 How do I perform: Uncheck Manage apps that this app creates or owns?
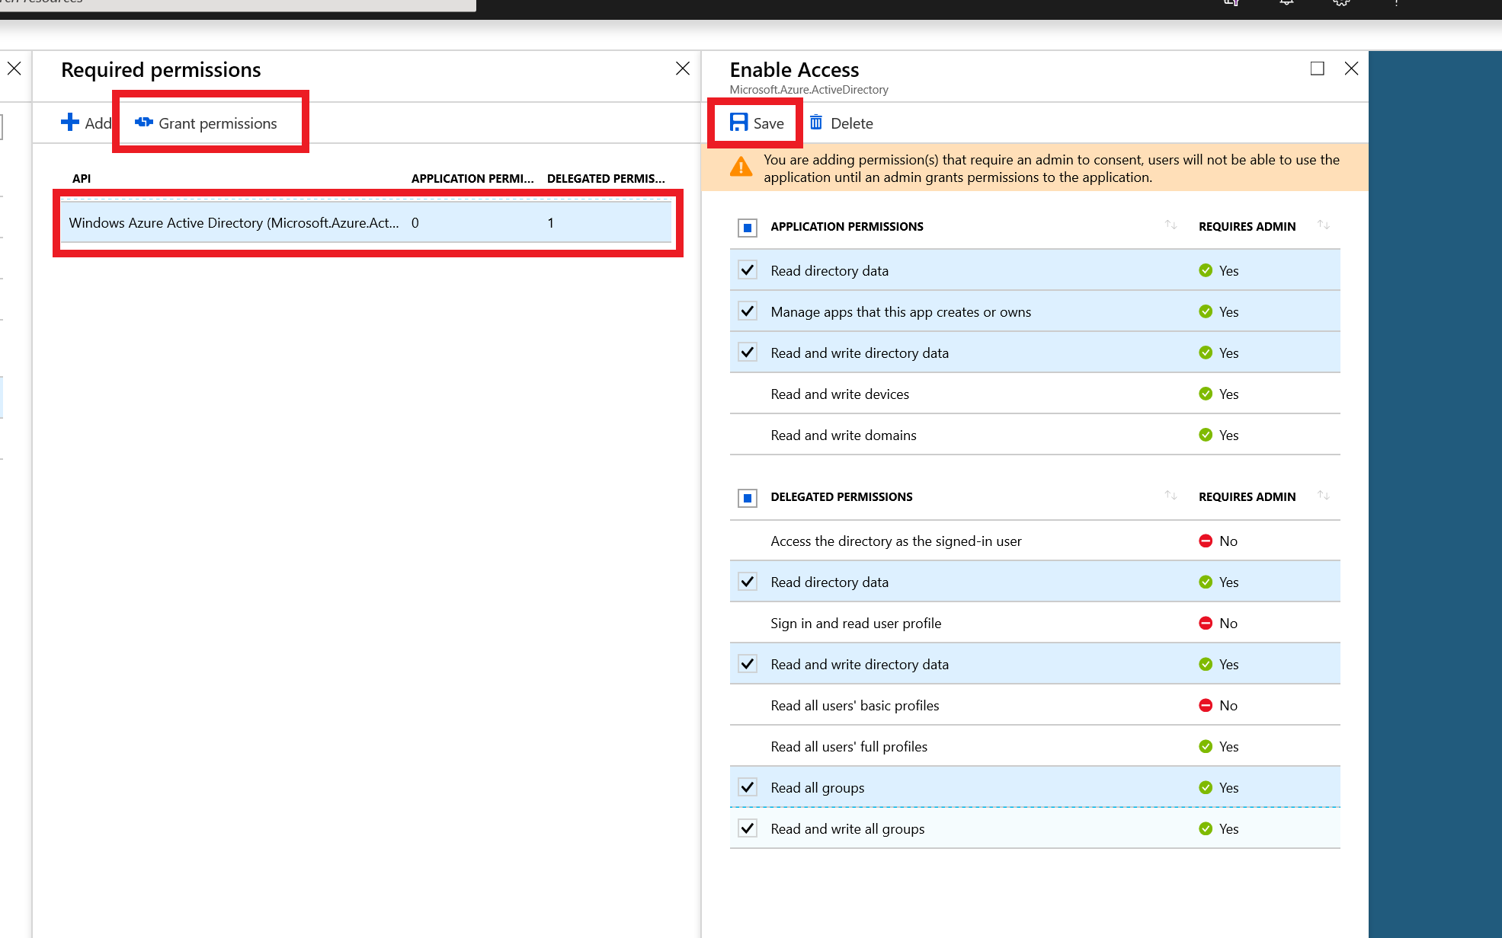pyautogui.click(x=748, y=311)
